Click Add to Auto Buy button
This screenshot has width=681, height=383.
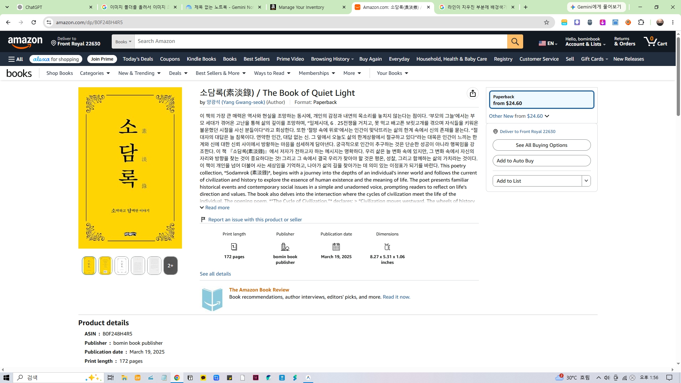click(541, 161)
